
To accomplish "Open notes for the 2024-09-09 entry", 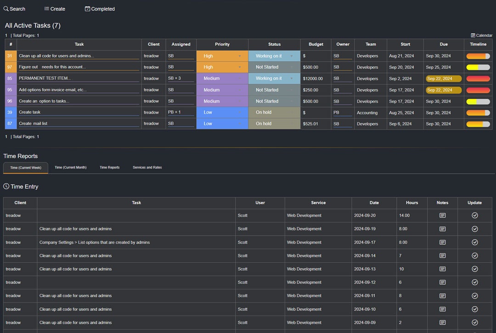I will click(443, 322).
